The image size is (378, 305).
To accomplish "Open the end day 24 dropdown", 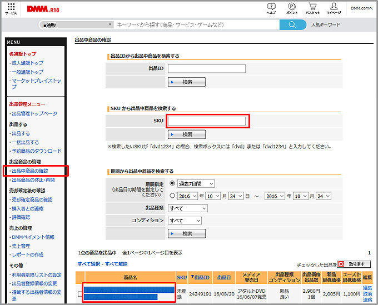I will (324, 196).
